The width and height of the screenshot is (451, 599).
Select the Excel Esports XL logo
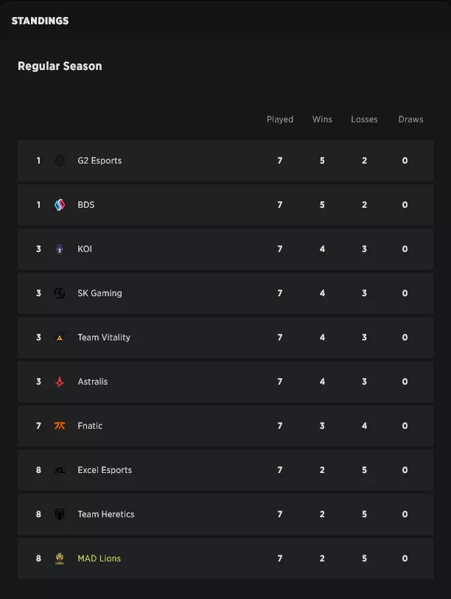[x=59, y=470]
